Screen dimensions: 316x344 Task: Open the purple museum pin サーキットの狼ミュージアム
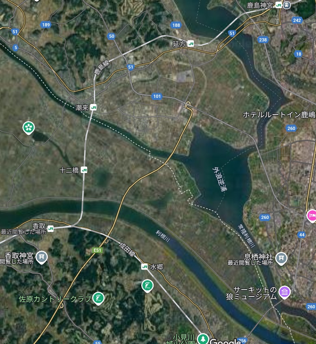tap(284, 292)
